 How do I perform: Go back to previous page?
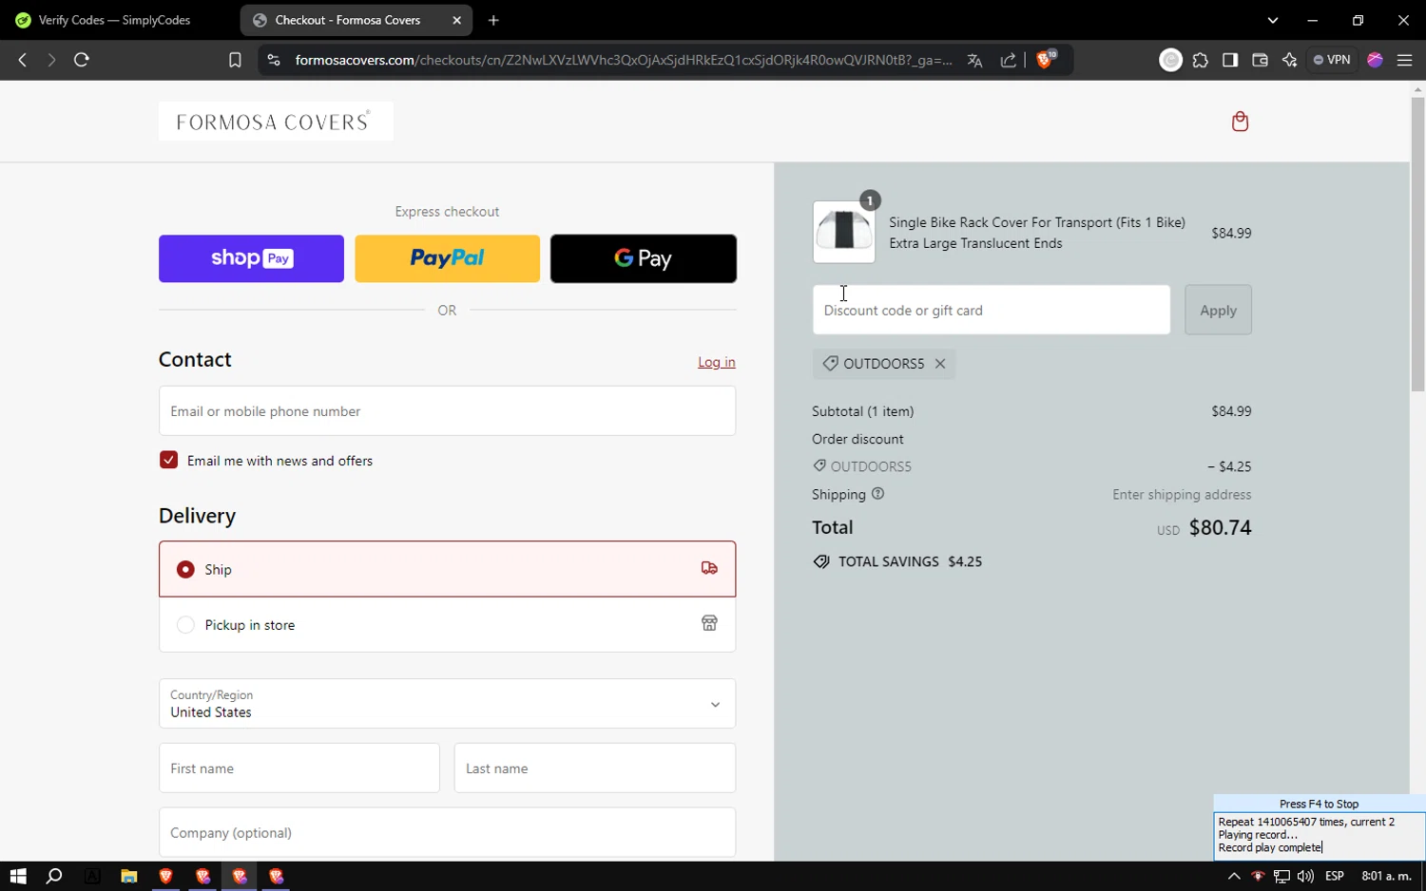tap(23, 60)
